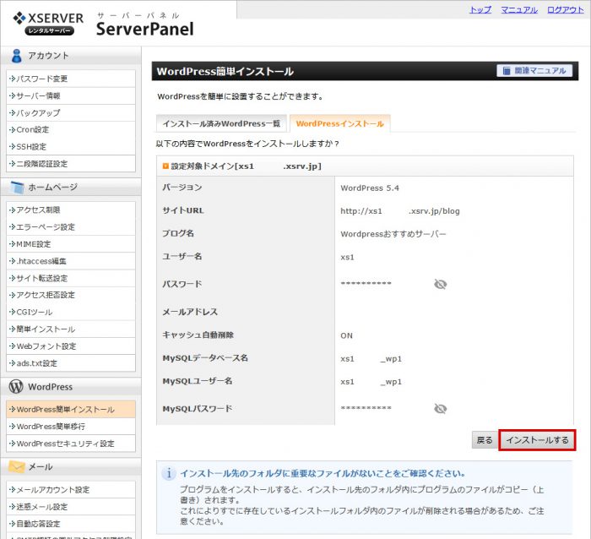Open the 関連マニュアル button
This screenshot has width=591, height=539.
point(534,70)
